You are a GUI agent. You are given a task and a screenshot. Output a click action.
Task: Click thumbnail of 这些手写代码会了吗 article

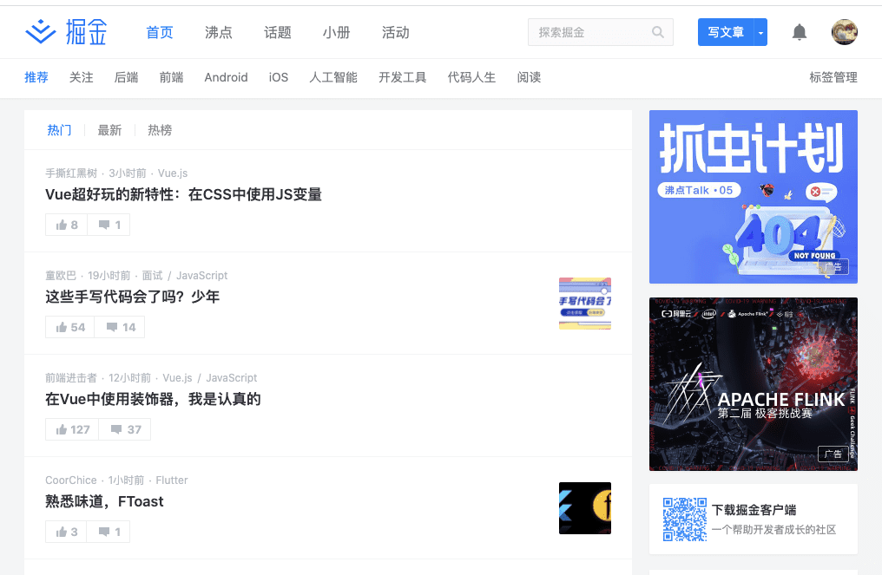pyautogui.click(x=585, y=304)
